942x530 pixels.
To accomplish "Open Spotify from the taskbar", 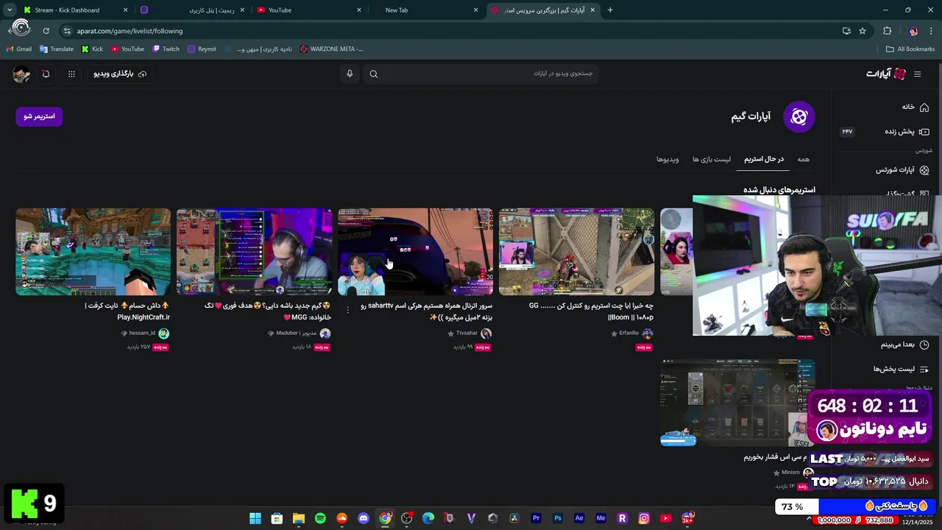I will [320, 518].
